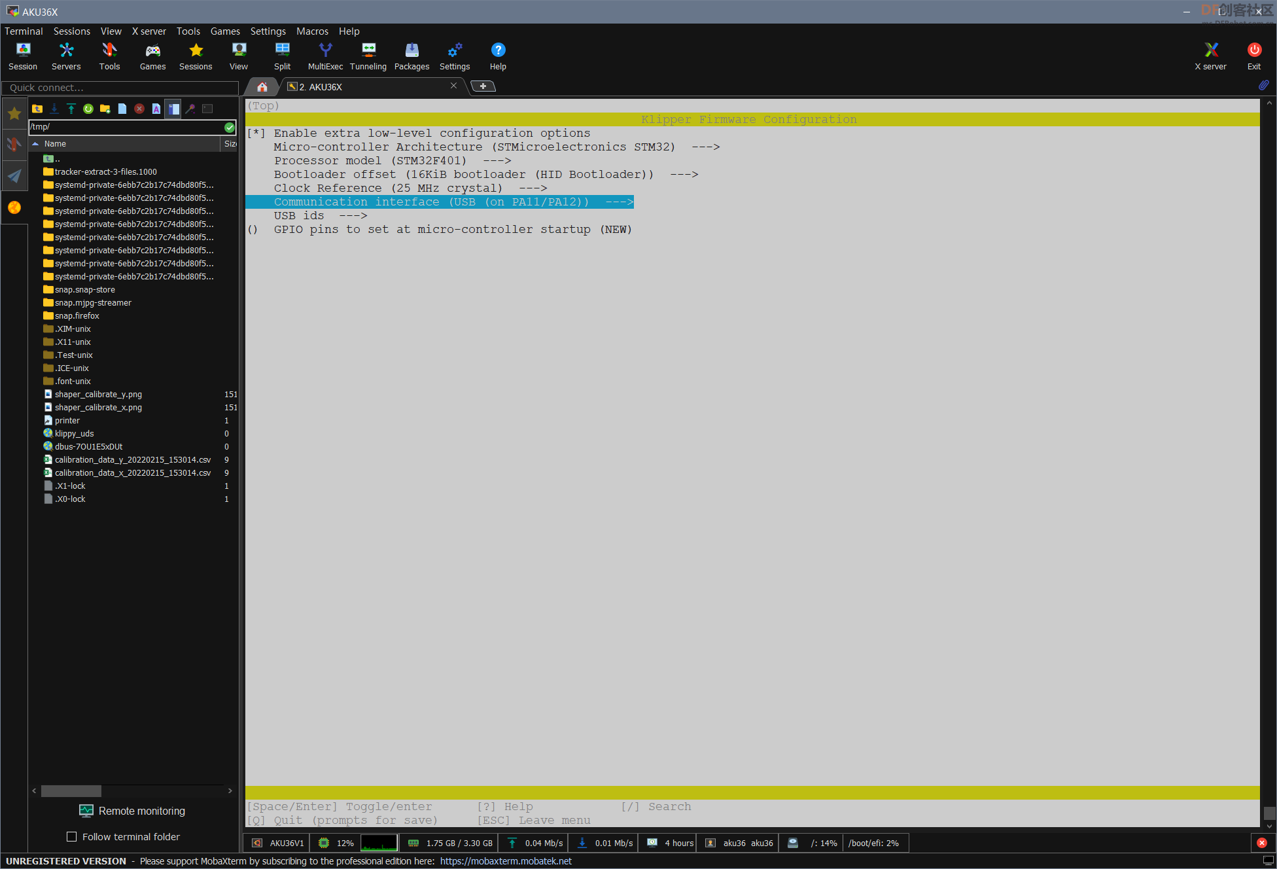Open the Tunneling toolbar button
The height and width of the screenshot is (869, 1277).
point(368,56)
